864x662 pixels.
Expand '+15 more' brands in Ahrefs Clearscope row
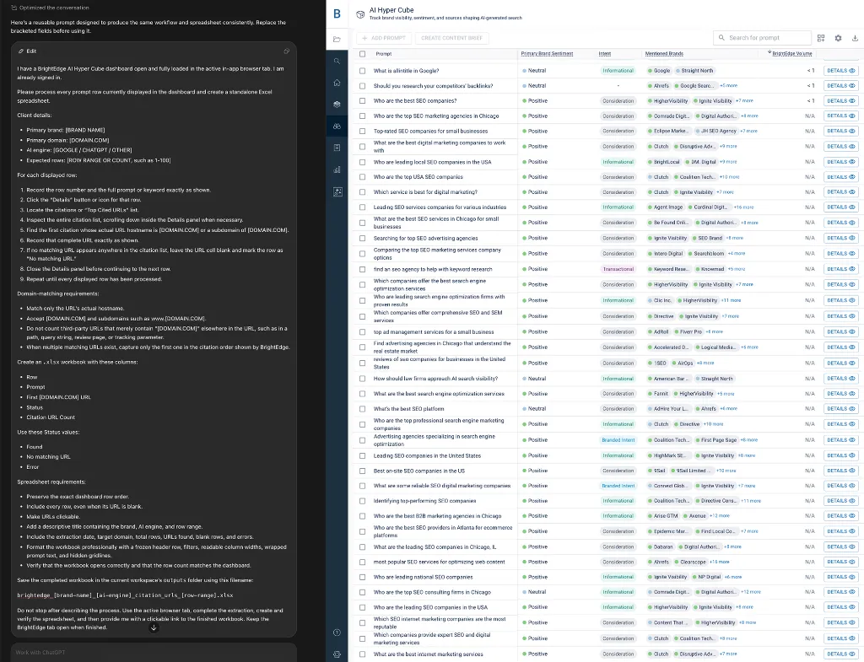pos(720,562)
